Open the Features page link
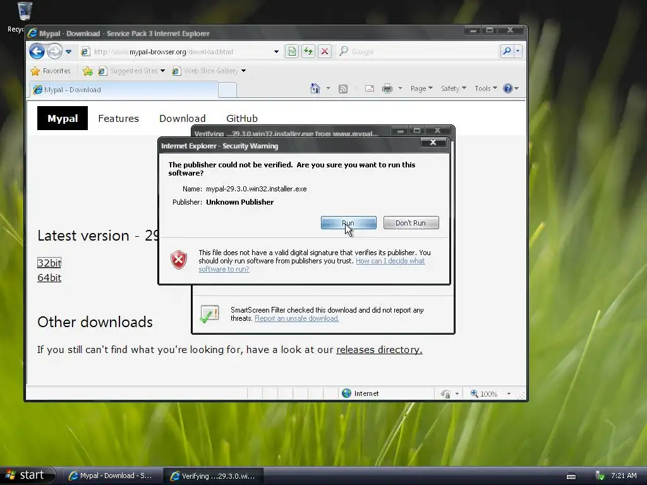 click(118, 118)
